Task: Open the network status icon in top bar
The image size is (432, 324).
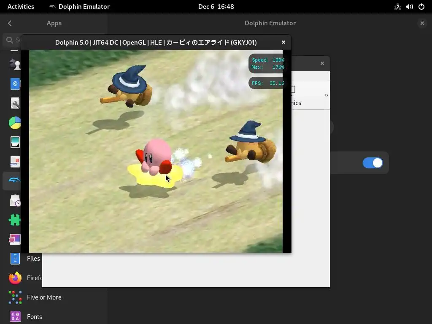Action: pyautogui.click(x=397, y=7)
